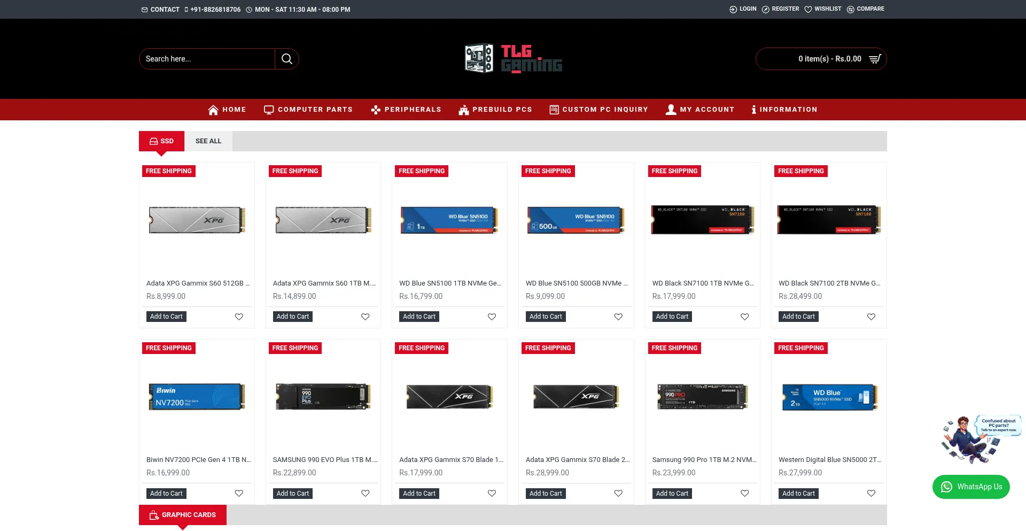Image resolution: width=1026 pixels, height=531 pixels.
Task: Add WD Black SN7100 1TB to cart
Action: pos(672,317)
